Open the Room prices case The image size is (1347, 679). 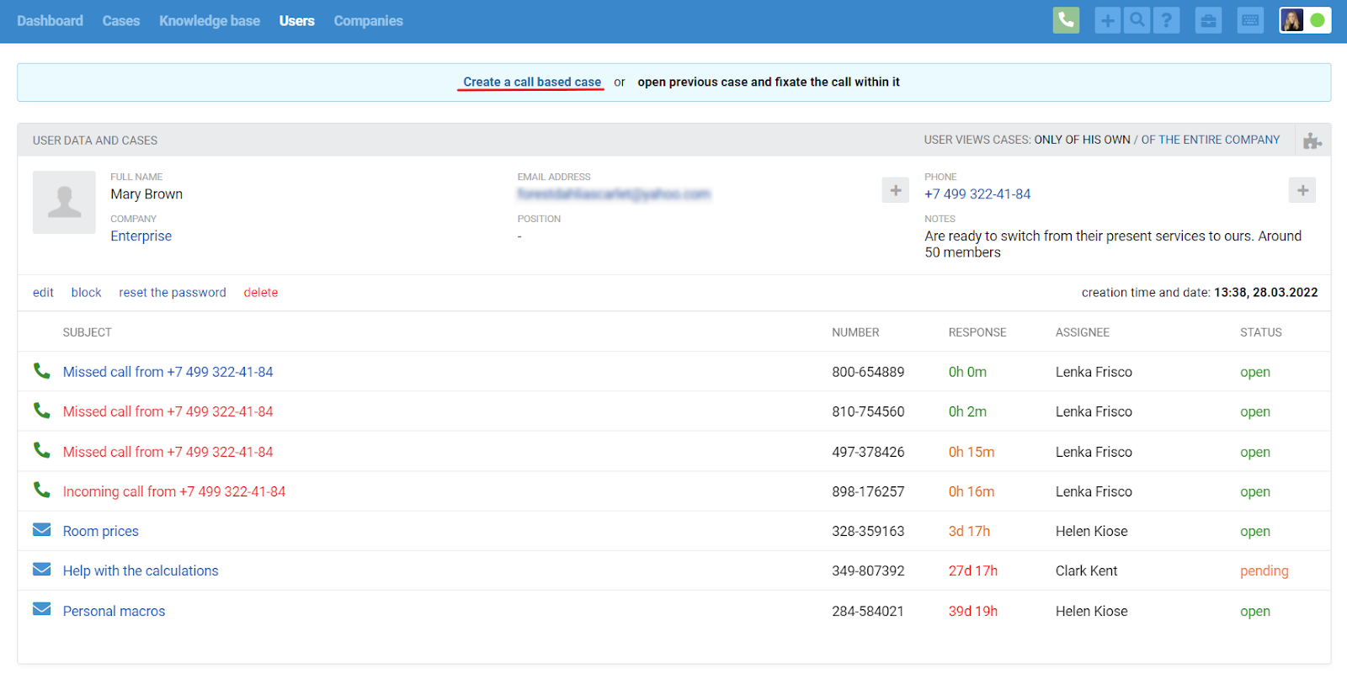101,531
